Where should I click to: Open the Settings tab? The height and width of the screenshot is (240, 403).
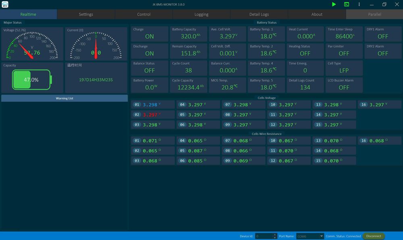click(x=86, y=14)
